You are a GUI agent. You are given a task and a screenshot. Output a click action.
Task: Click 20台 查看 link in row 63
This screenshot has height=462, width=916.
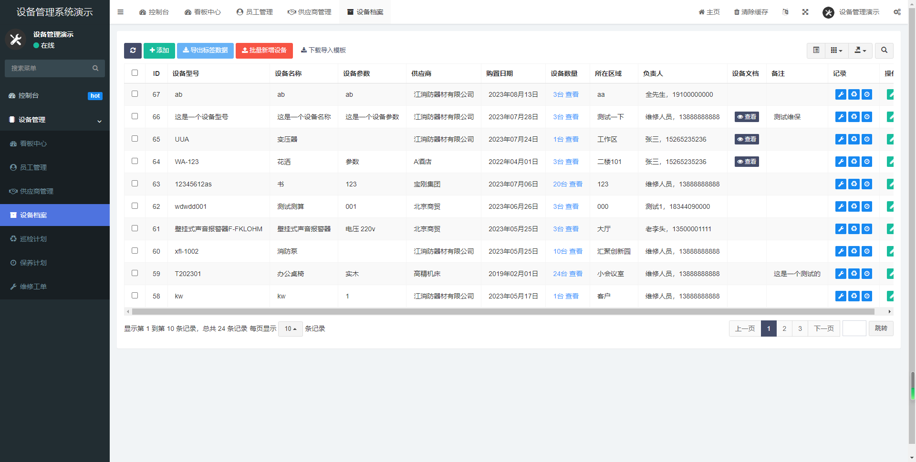pos(568,184)
